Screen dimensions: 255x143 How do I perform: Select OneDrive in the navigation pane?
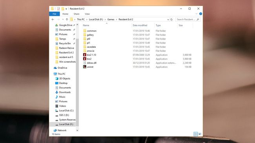click(x=62, y=68)
